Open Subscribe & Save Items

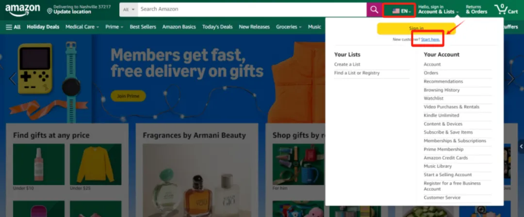448,132
